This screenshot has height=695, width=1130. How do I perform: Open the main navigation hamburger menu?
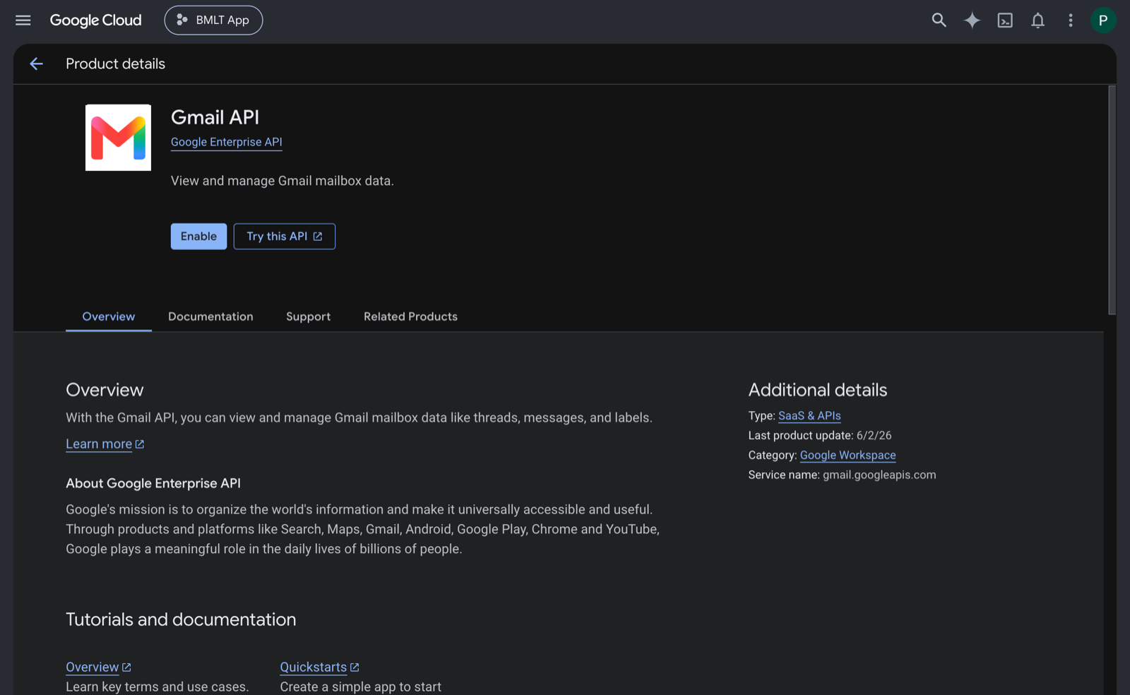(23, 20)
